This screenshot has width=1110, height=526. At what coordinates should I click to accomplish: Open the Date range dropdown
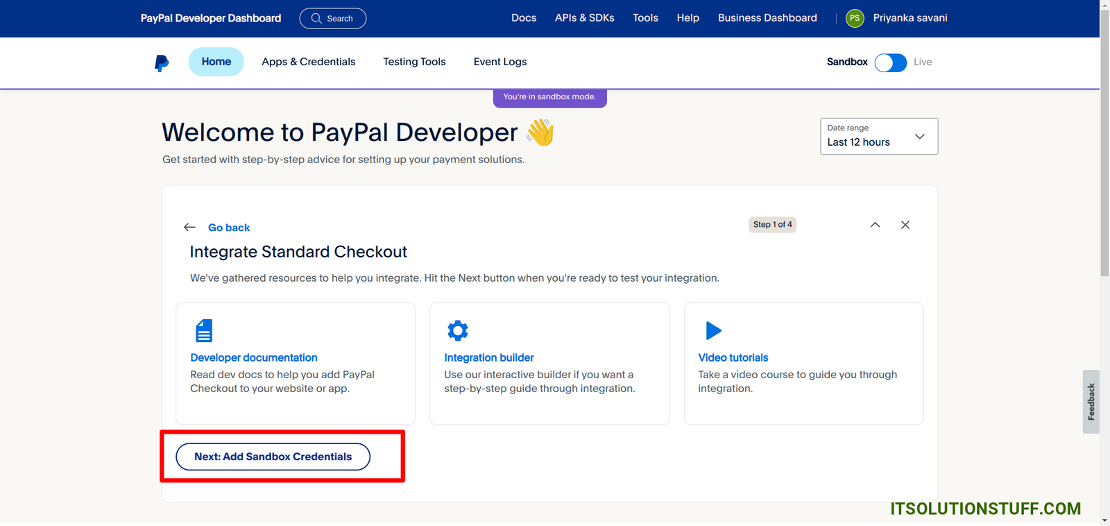[878, 136]
